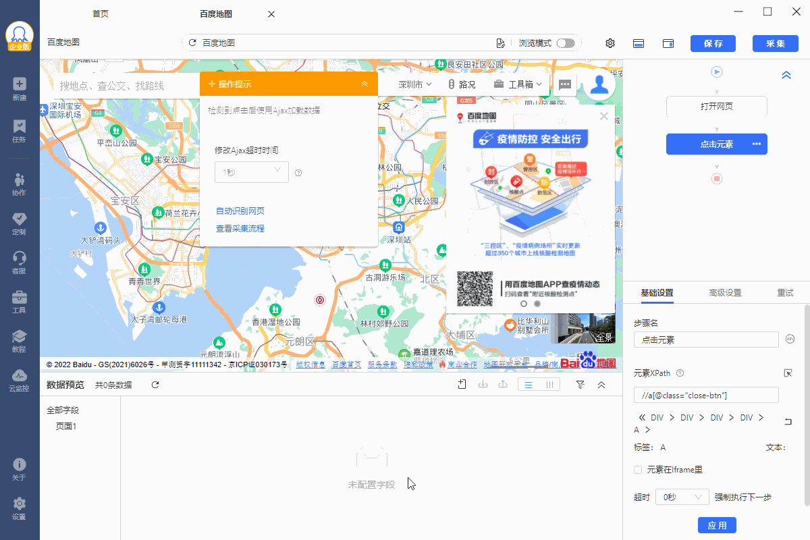
Task: Reload the page using the address bar refresh icon
Action: [x=192, y=43]
